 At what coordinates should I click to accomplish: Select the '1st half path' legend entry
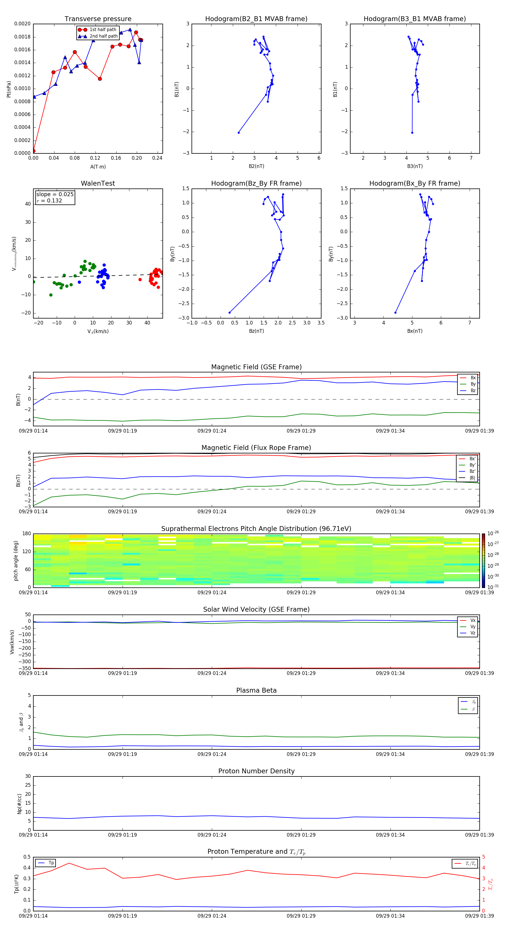pos(97,30)
